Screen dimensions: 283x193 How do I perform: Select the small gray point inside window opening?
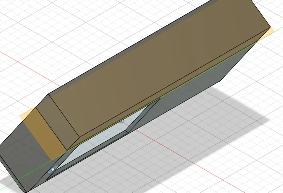123,121
